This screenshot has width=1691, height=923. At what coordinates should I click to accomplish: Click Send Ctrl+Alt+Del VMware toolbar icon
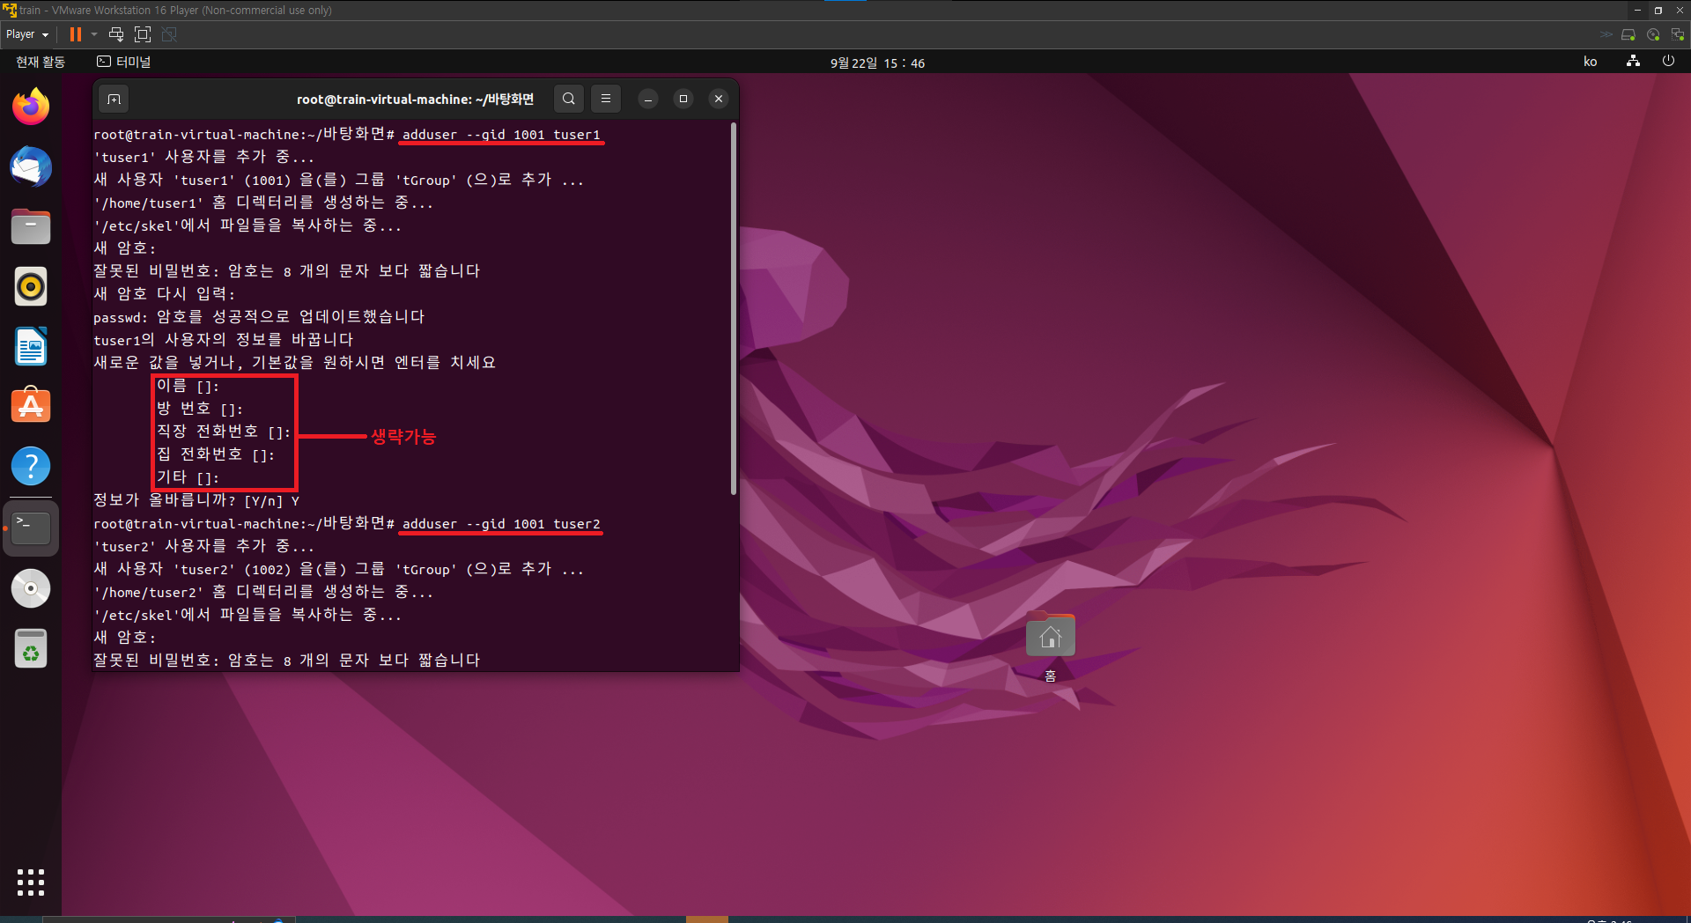click(116, 34)
